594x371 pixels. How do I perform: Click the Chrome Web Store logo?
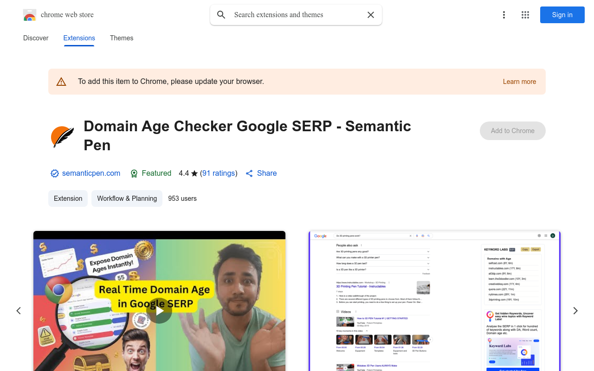pyautogui.click(x=30, y=15)
